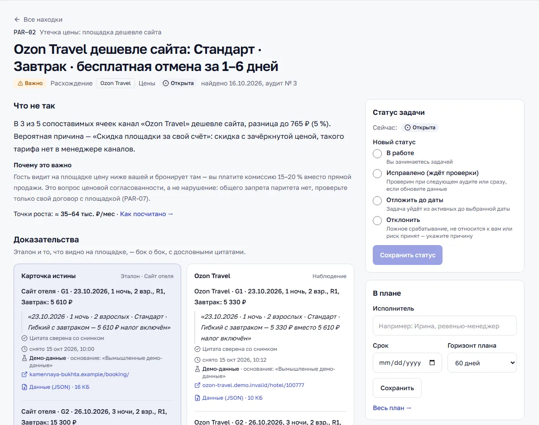Click the file icon beside 'Данные (JSON) · 16 КБ'
Image resolution: width=539 pixels, height=425 pixels.
[x=24, y=387]
